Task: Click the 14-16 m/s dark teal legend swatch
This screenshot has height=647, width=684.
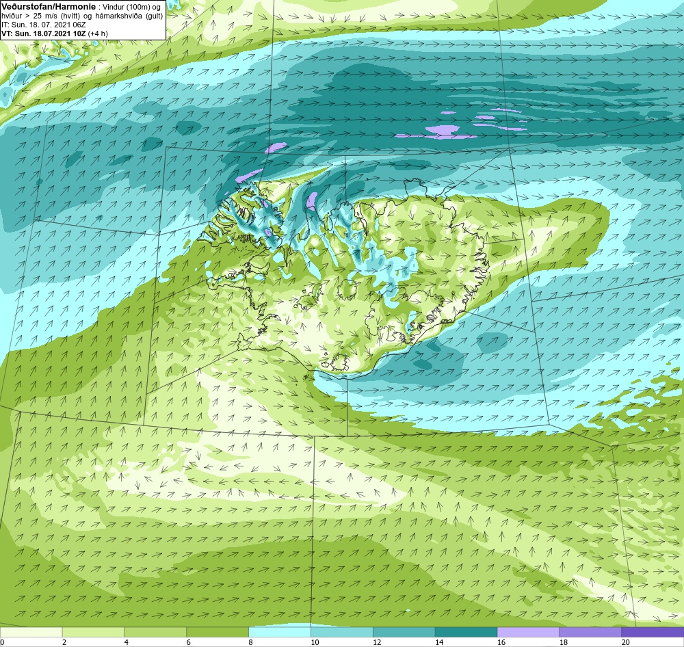Action: [x=466, y=632]
